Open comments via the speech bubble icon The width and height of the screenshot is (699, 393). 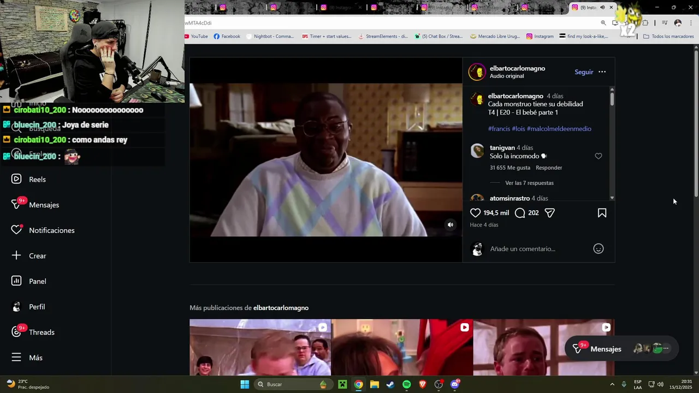tap(520, 213)
